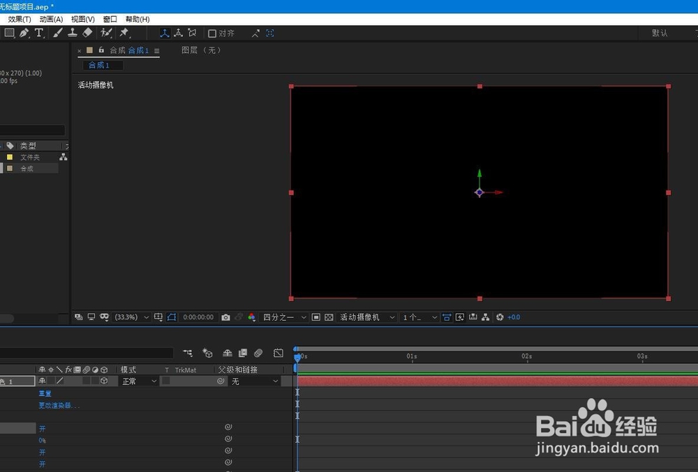Activate View Axis mode icon
Viewport: 698px width, 472px height.
click(192, 33)
